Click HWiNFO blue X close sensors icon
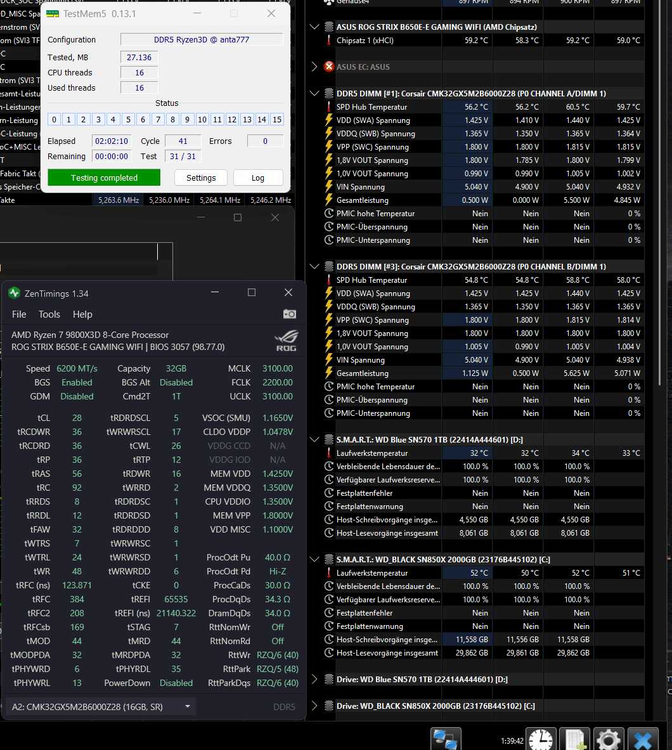672x750 pixels. (643, 739)
